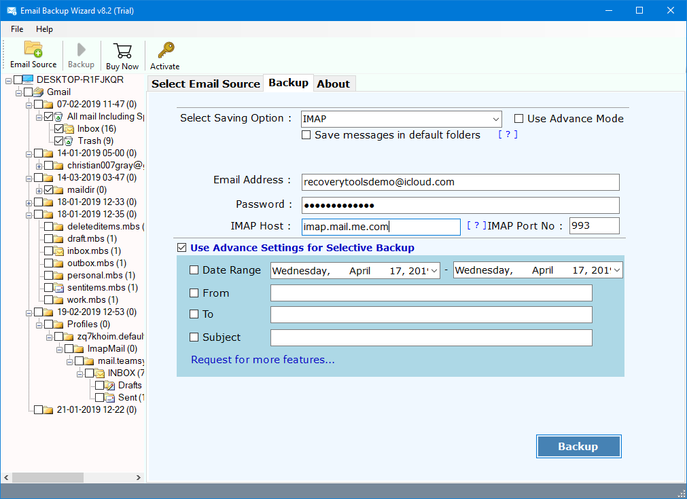
Task: Open the File menu
Action: pos(17,29)
